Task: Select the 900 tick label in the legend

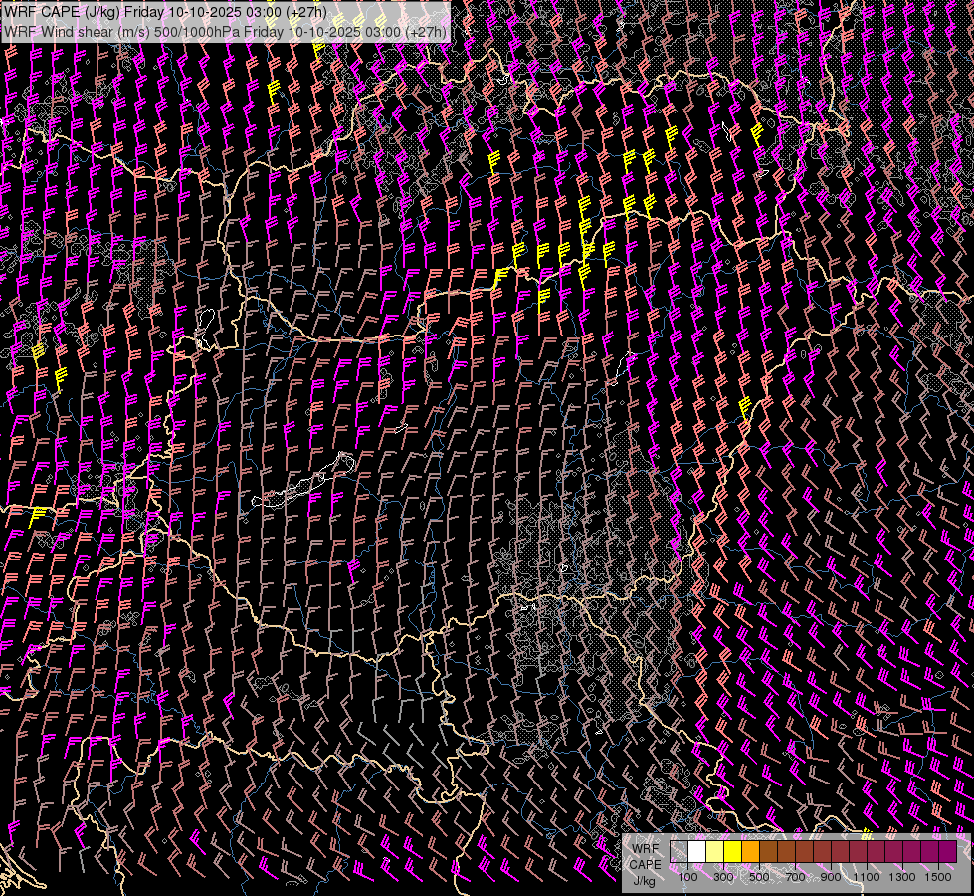Action: tap(831, 877)
